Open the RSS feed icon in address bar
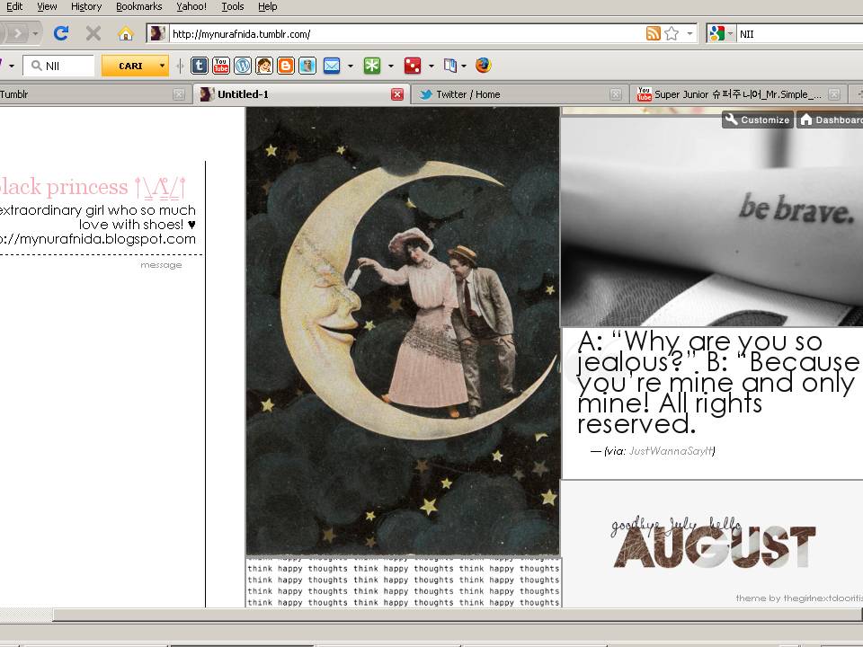The image size is (863, 647). (x=654, y=33)
